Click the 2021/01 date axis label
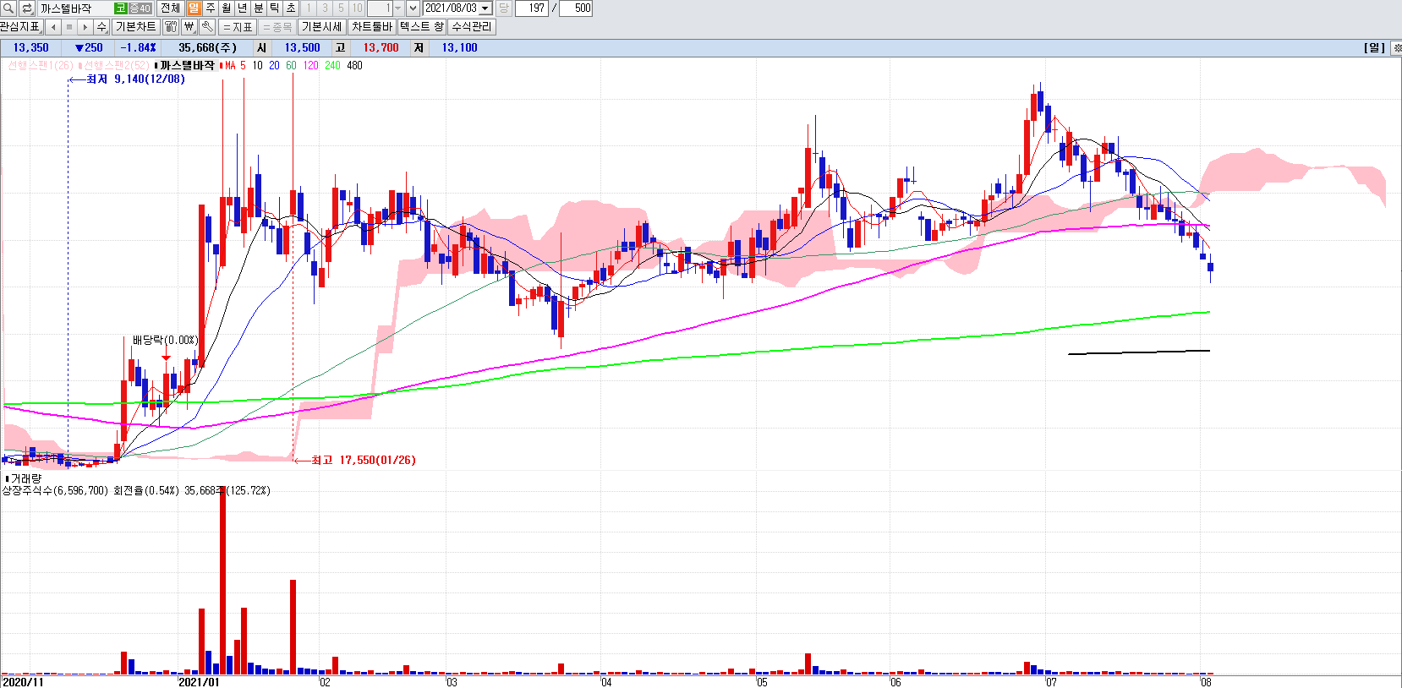This screenshot has height=688, width=1402. [199, 682]
